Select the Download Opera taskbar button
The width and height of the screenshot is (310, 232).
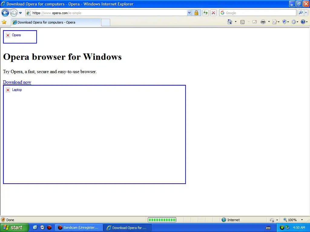pos(127,228)
